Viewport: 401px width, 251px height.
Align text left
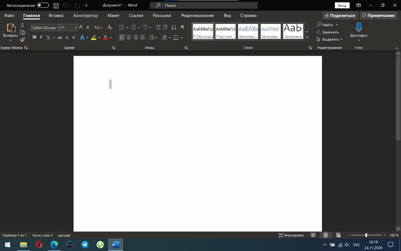[x=122, y=37]
